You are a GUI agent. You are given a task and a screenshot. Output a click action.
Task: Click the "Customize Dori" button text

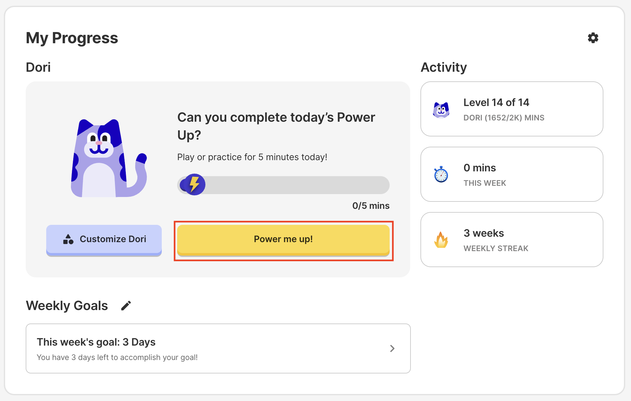pos(113,239)
